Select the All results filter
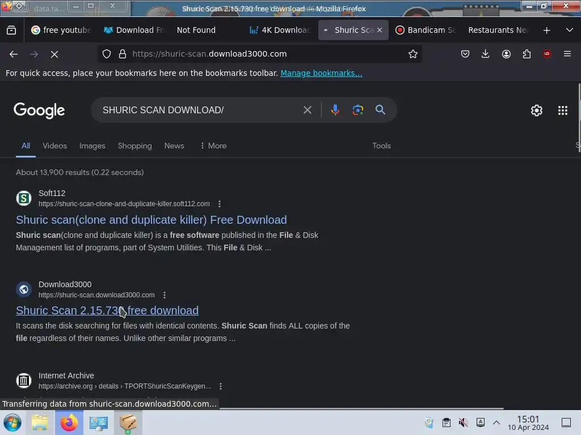 (26, 146)
